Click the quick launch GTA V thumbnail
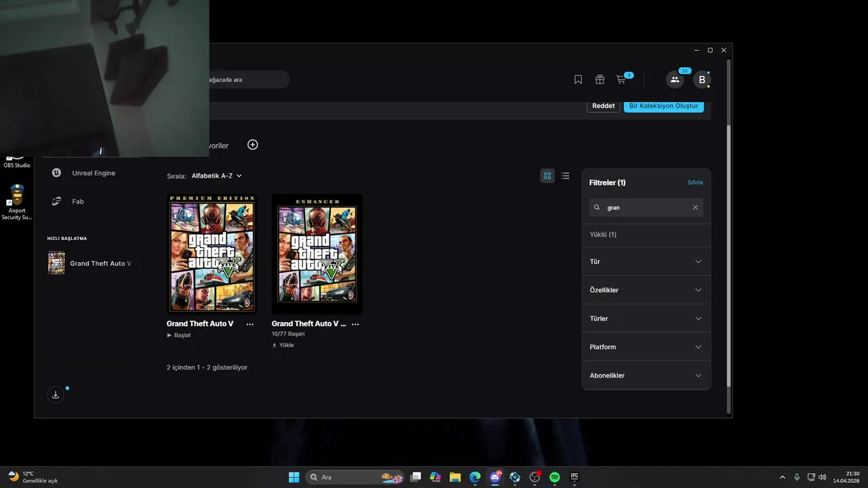 click(56, 263)
